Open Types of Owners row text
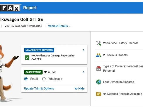The width and height of the screenshot is (143, 107). click(123, 68)
